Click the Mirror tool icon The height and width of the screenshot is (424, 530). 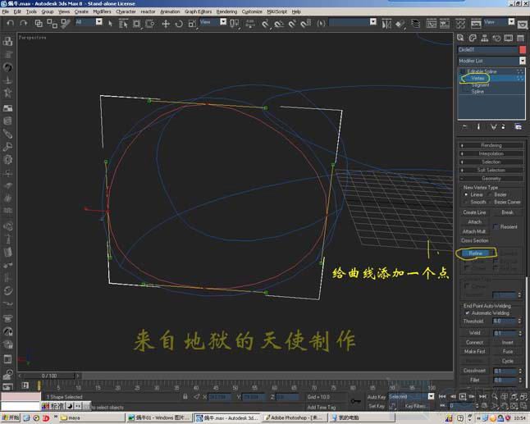coord(386,24)
